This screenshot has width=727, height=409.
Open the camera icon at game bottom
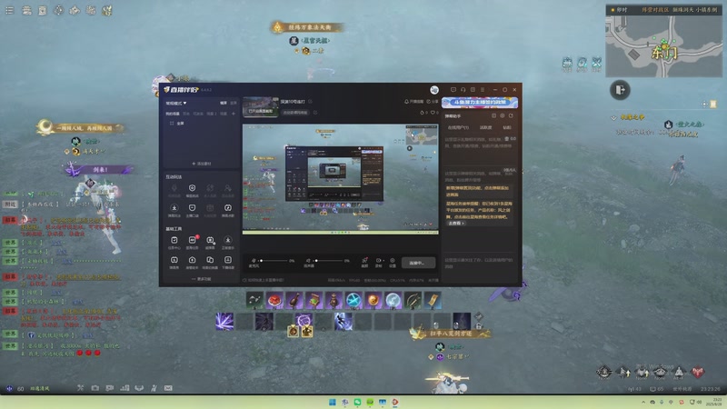coord(95,388)
